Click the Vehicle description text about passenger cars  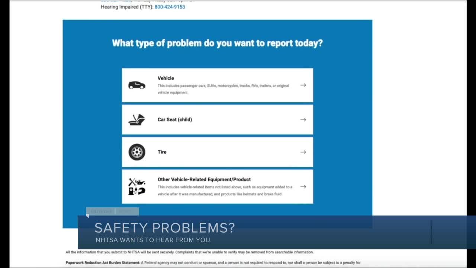(x=223, y=89)
